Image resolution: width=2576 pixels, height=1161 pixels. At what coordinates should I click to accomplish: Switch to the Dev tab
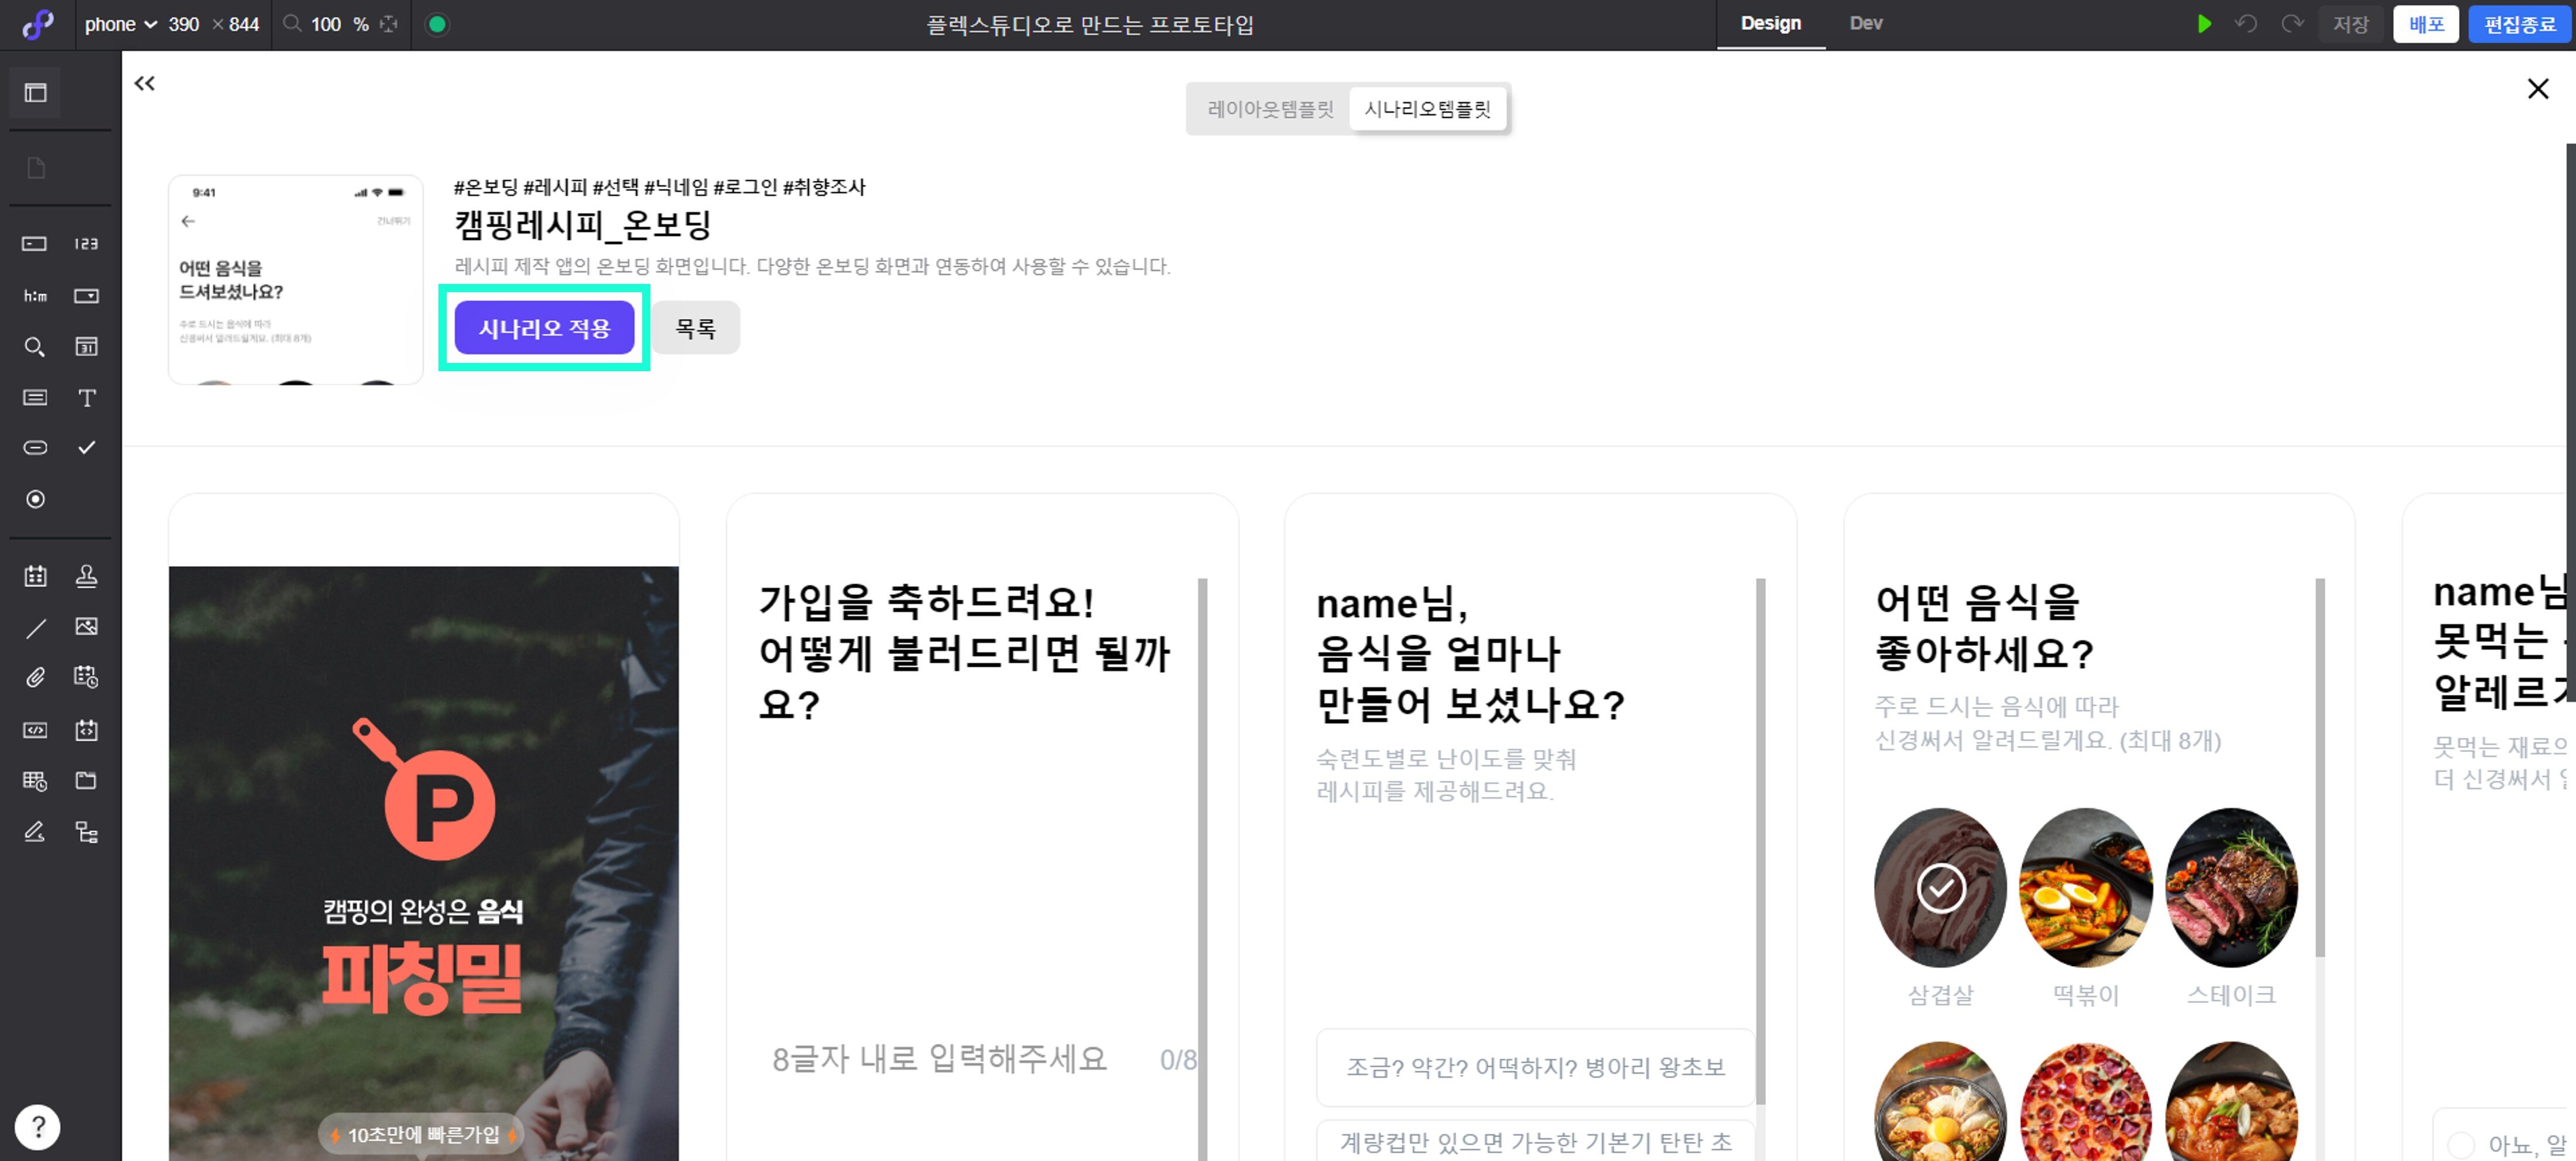pyautogui.click(x=1866, y=24)
